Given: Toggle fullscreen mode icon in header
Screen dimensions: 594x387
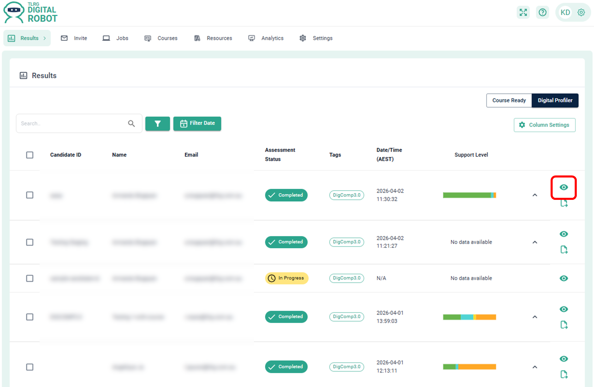Looking at the screenshot, I should point(523,12).
